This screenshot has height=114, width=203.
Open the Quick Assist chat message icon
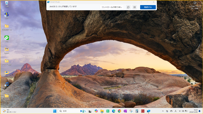click(128, 7)
